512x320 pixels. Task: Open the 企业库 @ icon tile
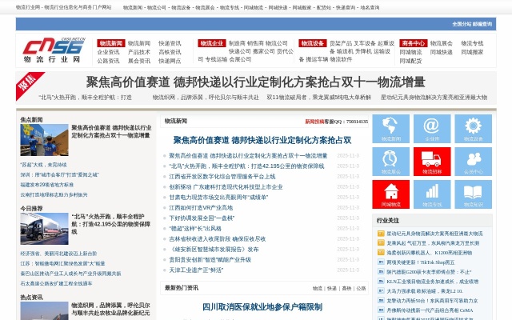coord(432,129)
